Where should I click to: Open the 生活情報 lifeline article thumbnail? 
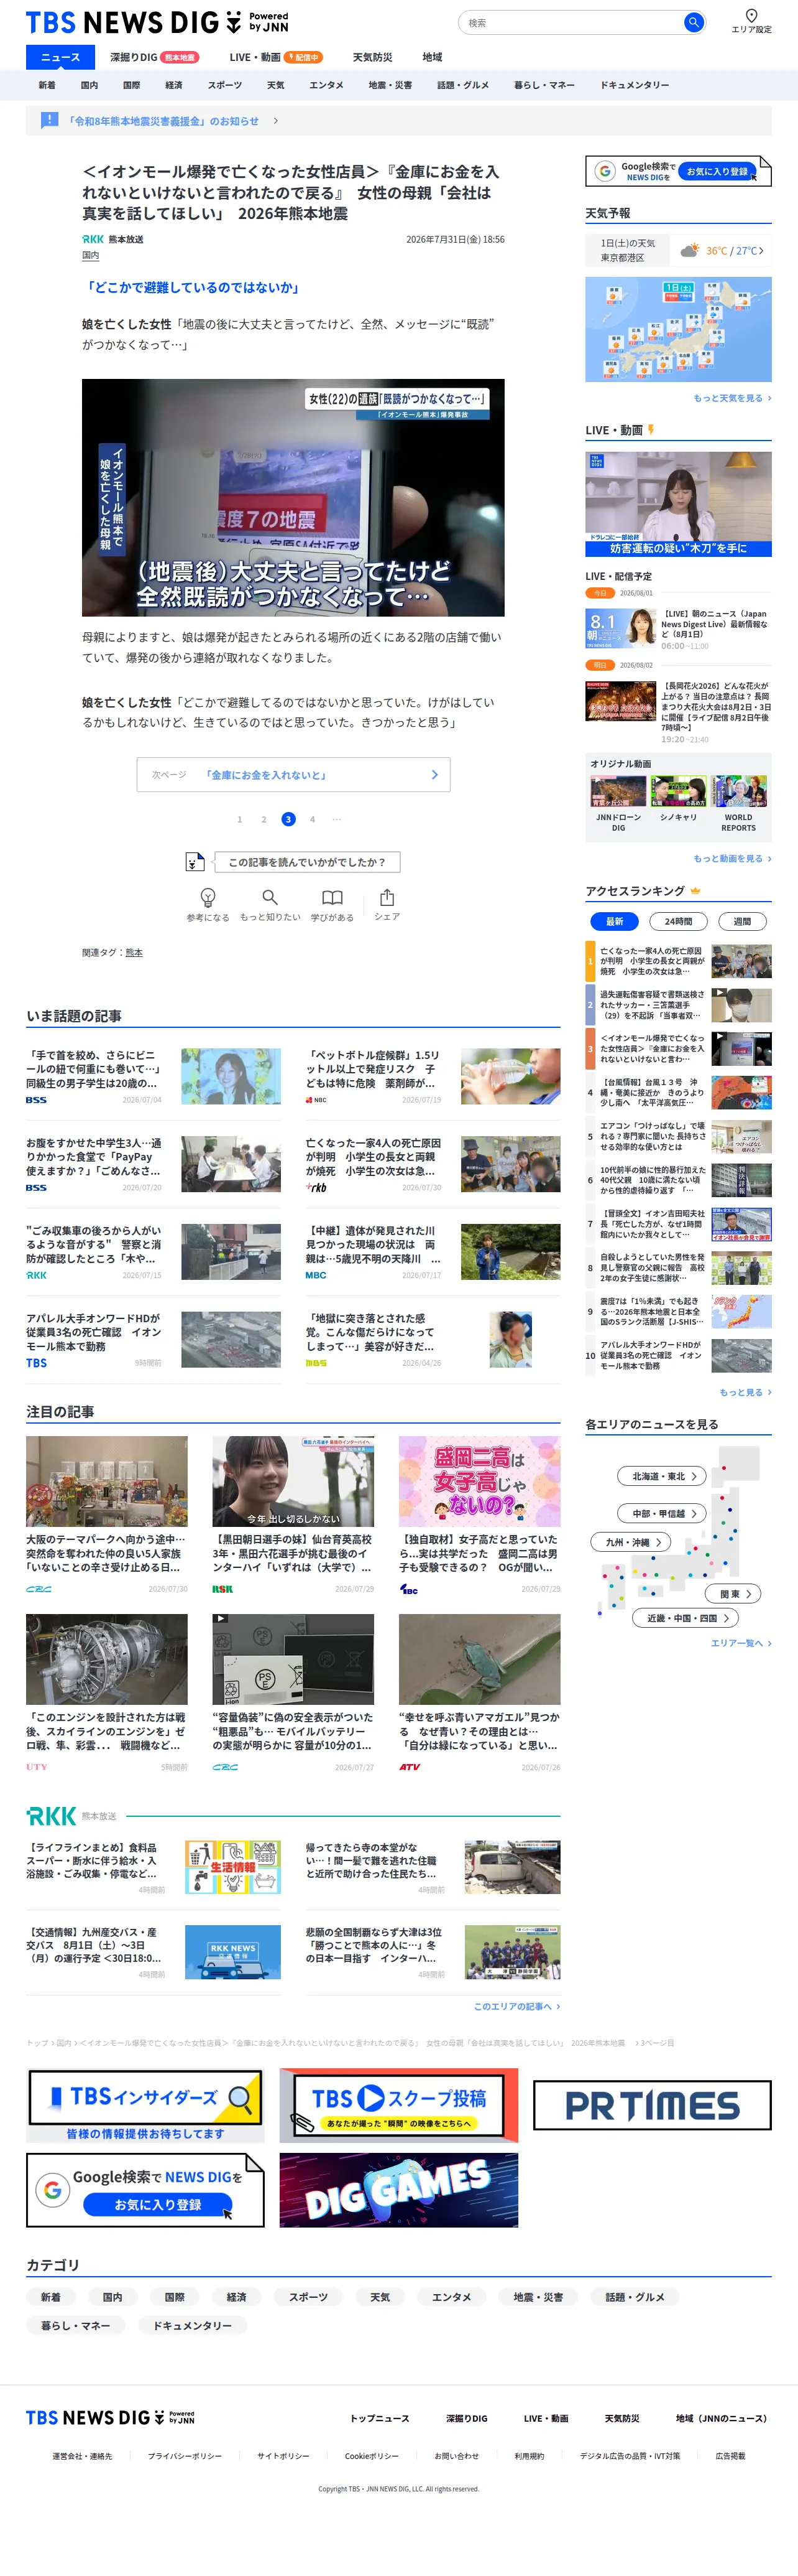[x=232, y=1867]
